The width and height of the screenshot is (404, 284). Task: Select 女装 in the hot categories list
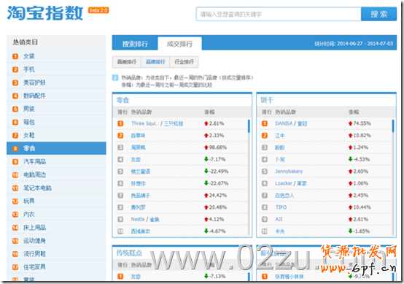point(56,56)
